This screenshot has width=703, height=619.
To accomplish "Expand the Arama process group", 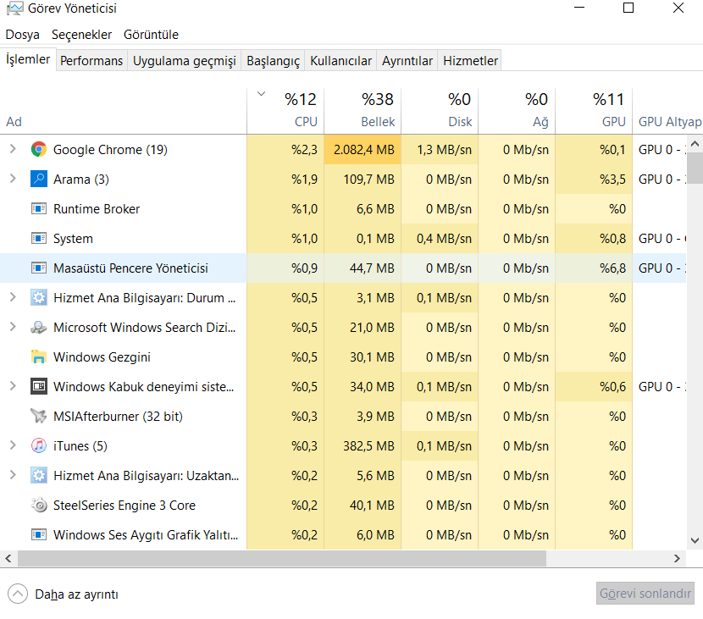I will (x=13, y=180).
